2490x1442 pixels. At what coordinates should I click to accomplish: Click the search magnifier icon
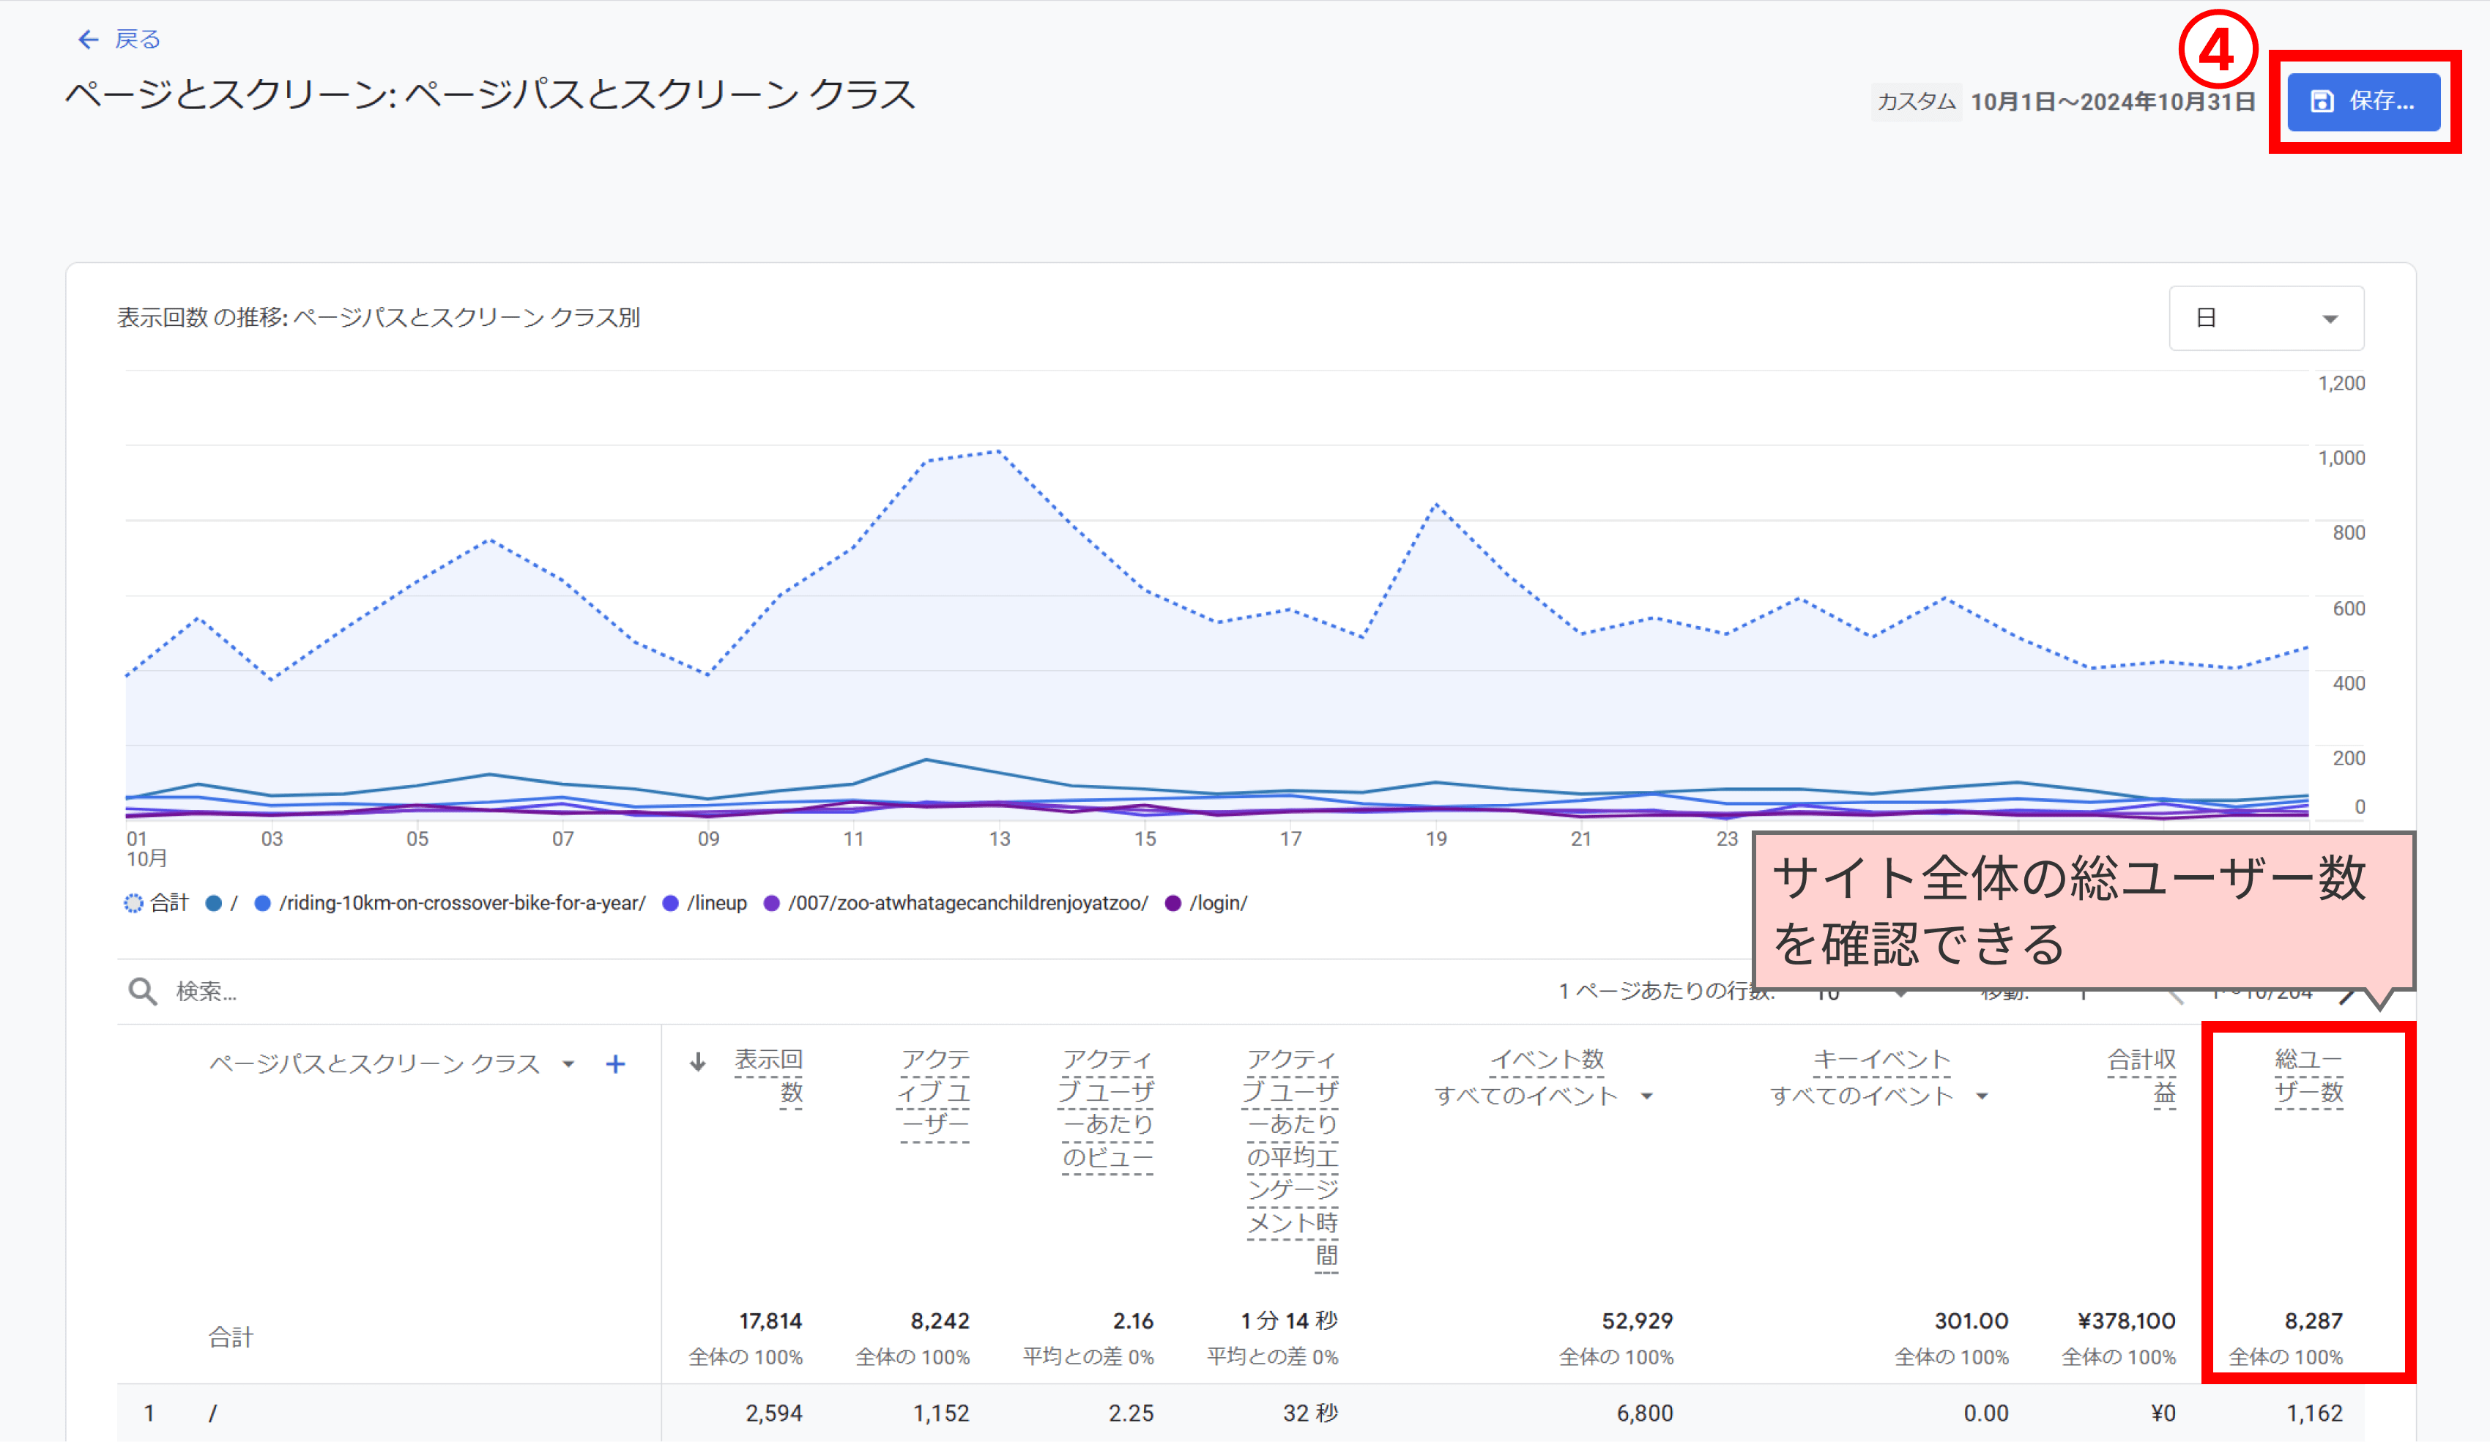pos(142,992)
